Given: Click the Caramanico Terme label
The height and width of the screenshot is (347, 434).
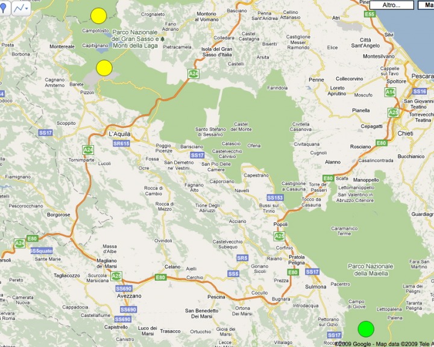Looking at the screenshot, I should coord(344,231).
